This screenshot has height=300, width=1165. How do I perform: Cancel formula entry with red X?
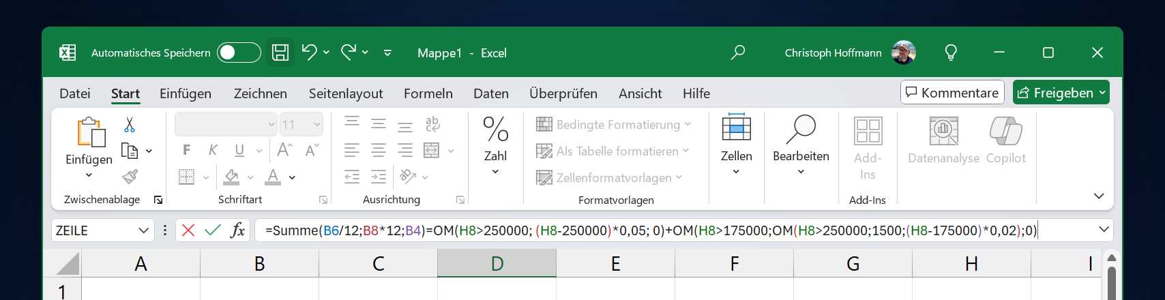coord(188,230)
